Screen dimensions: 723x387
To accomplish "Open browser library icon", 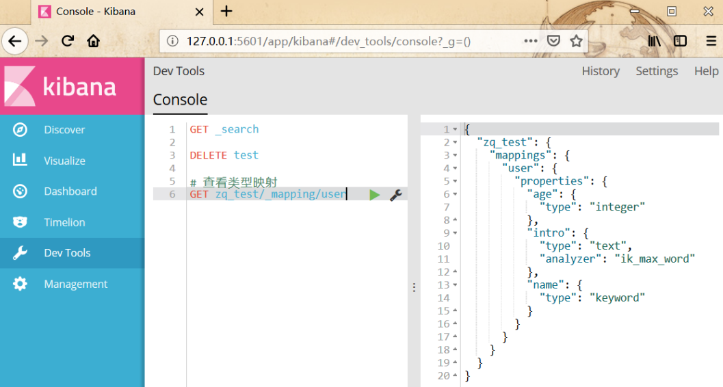I will click(655, 41).
